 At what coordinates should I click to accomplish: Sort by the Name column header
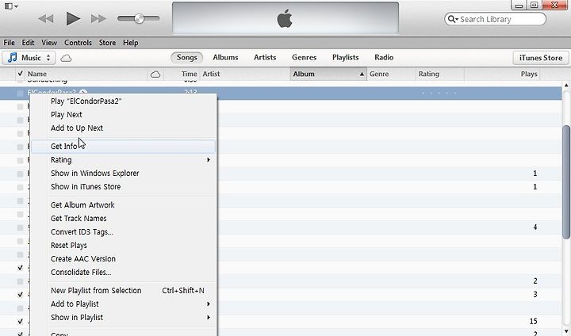(86, 74)
